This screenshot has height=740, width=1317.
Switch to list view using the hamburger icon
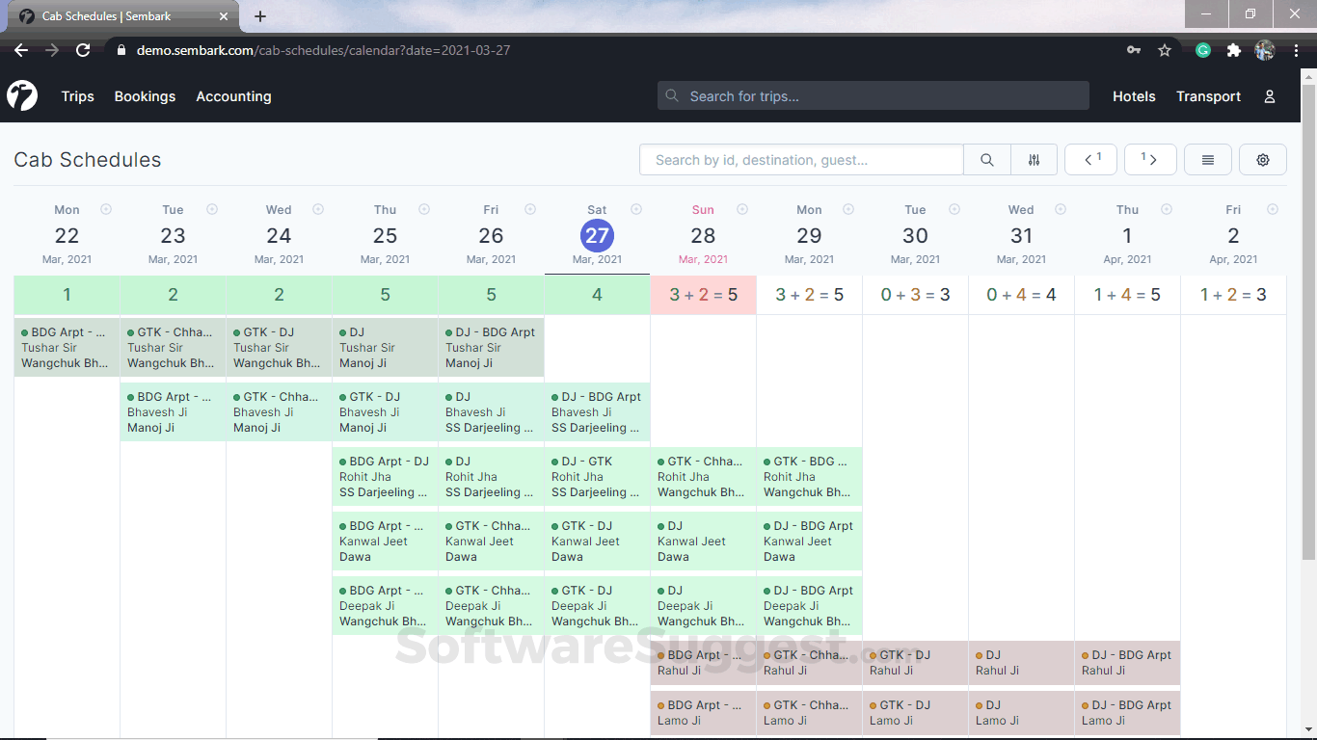click(1207, 159)
